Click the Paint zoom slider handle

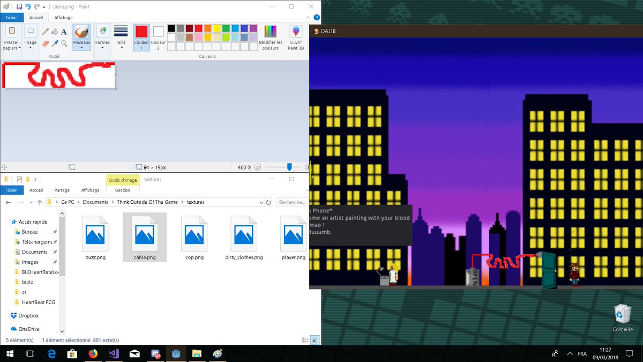click(289, 167)
